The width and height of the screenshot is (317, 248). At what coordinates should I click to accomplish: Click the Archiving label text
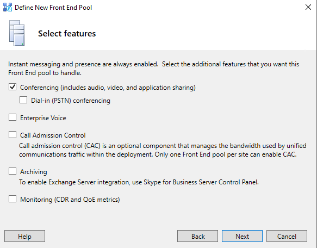coord(34,172)
